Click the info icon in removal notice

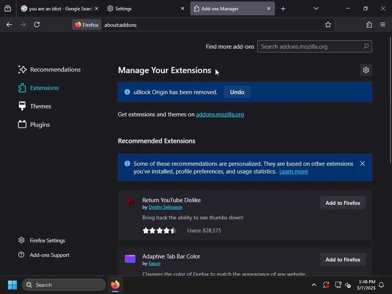127,92
